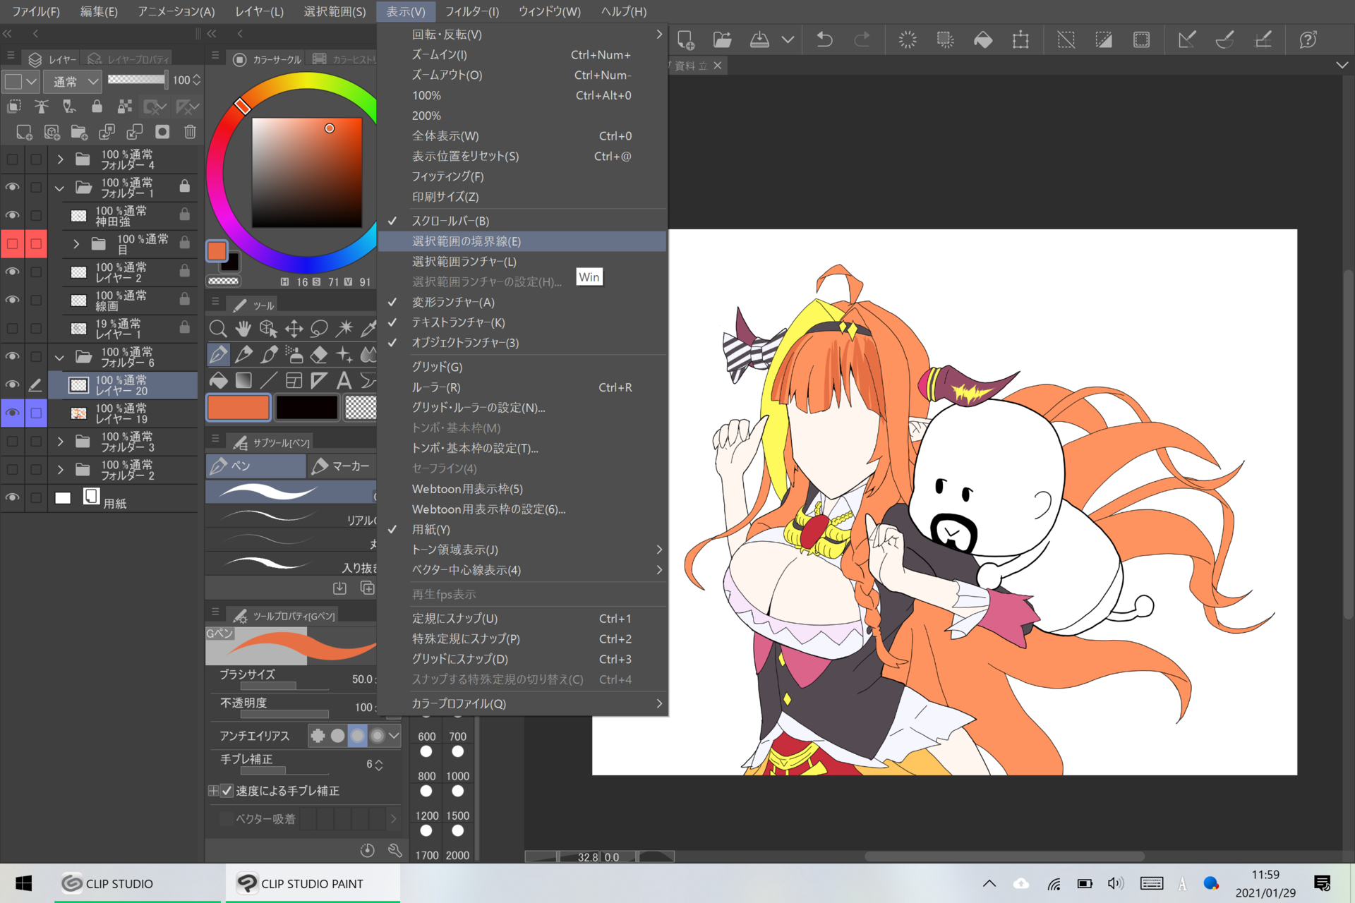Select the Magnifier zoom tool
The height and width of the screenshot is (903, 1355).
[218, 329]
